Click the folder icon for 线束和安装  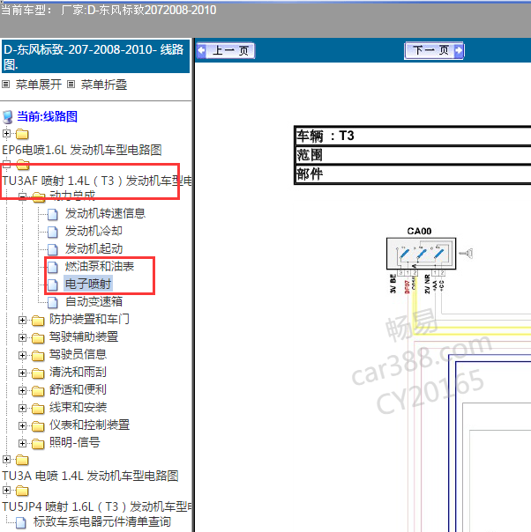38,409
